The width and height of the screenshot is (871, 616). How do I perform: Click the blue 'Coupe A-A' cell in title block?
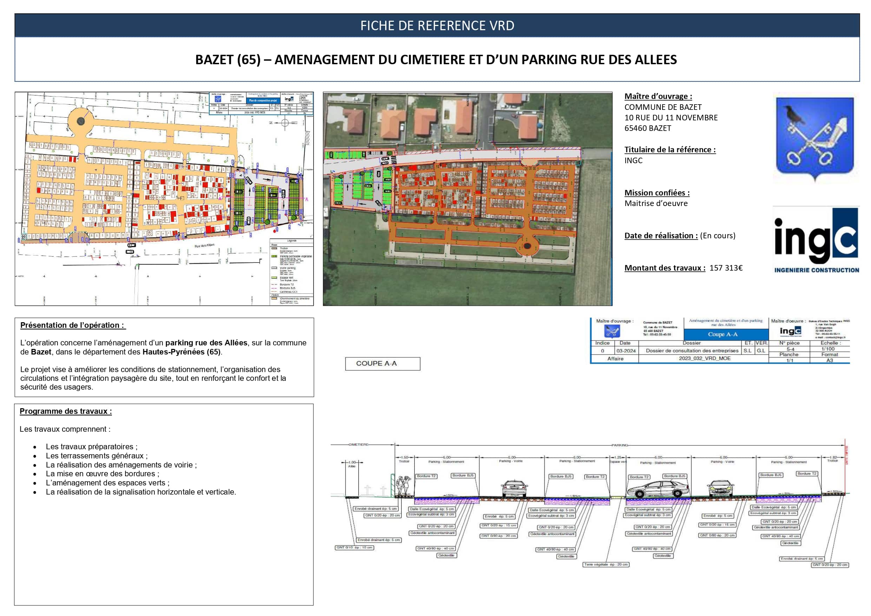pos(726,334)
